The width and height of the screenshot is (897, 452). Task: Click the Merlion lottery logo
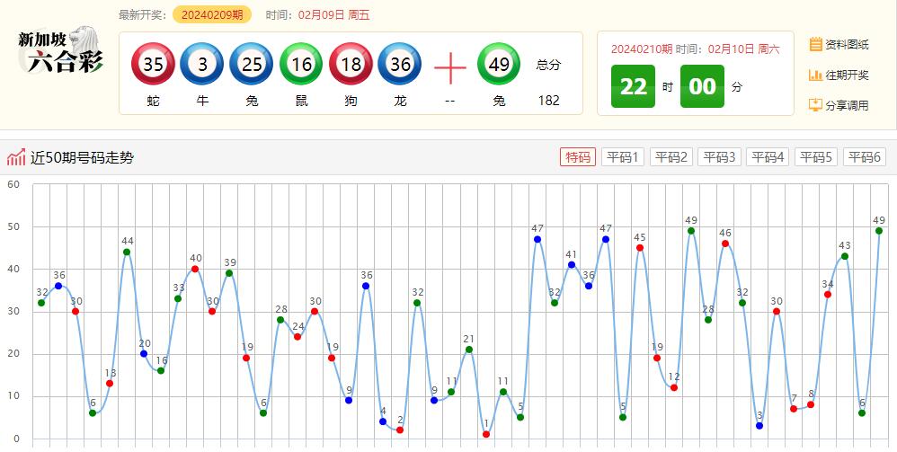click(61, 52)
